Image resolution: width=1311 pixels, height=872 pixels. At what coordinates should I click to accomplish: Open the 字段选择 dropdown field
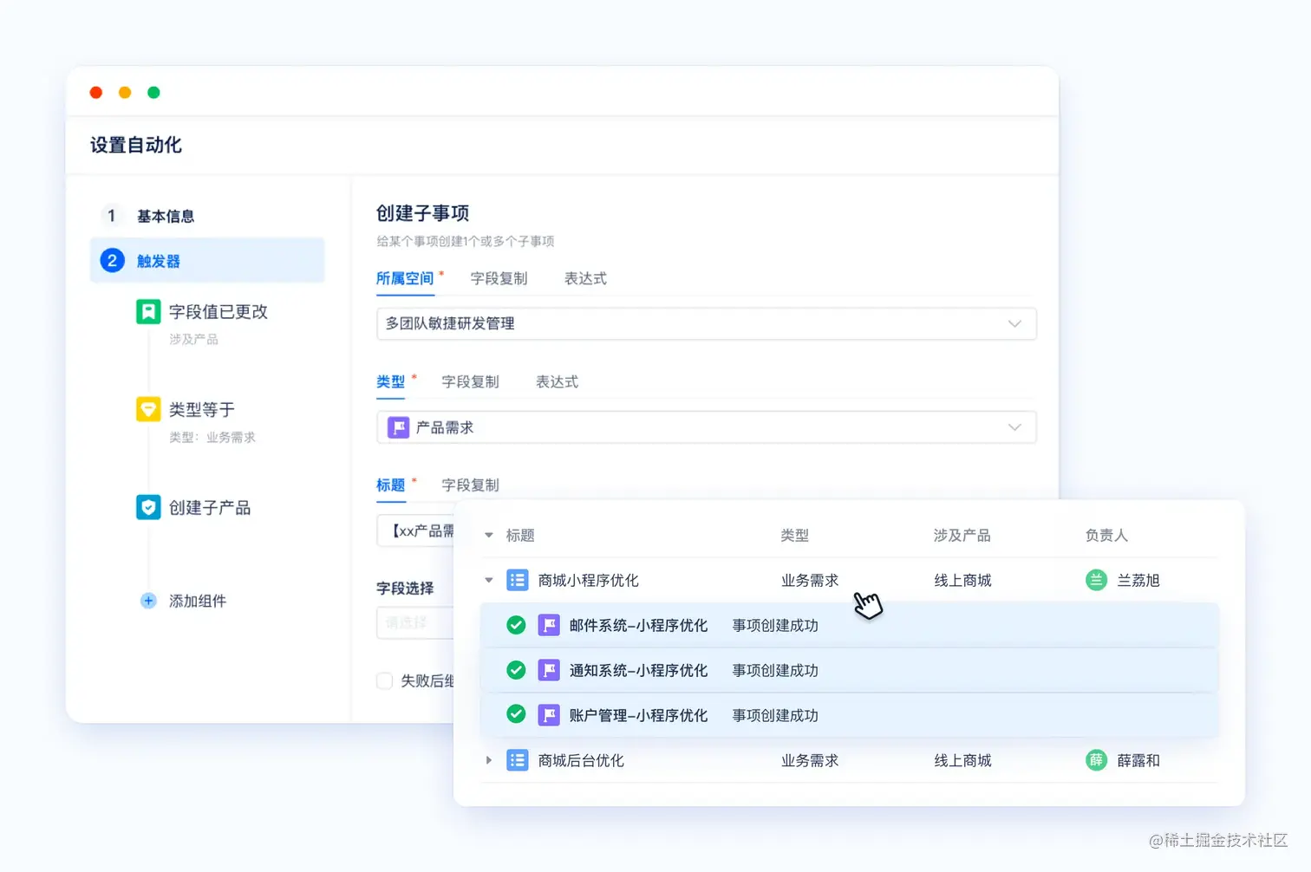pos(416,622)
